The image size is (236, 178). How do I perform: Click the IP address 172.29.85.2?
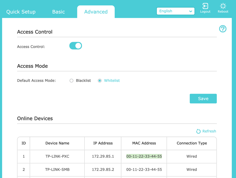click(103, 169)
